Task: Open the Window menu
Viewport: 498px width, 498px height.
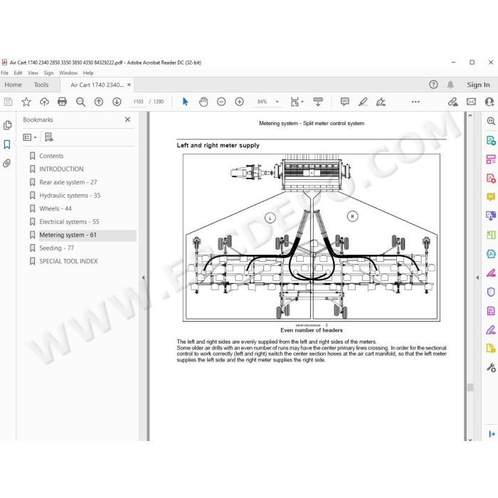Action: click(x=68, y=73)
